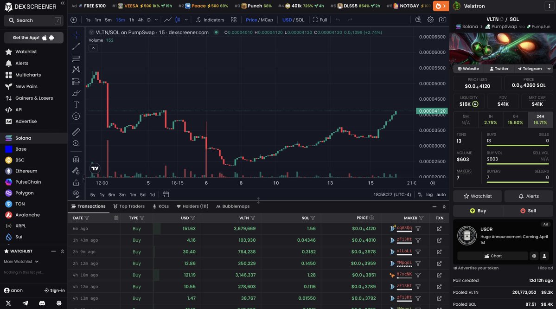556x309 pixels.
Task: Click the green Buy button
Action: tap(478, 211)
